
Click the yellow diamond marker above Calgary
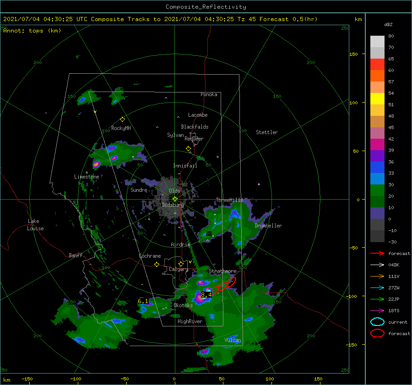(181, 264)
